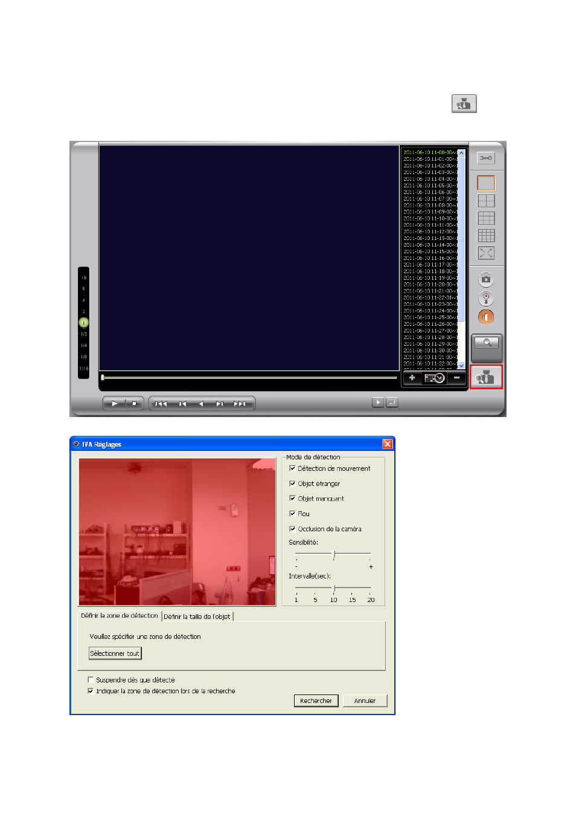Toggle Occlusion de la caméra checkbox

pyautogui.click(x=292, y=529)
